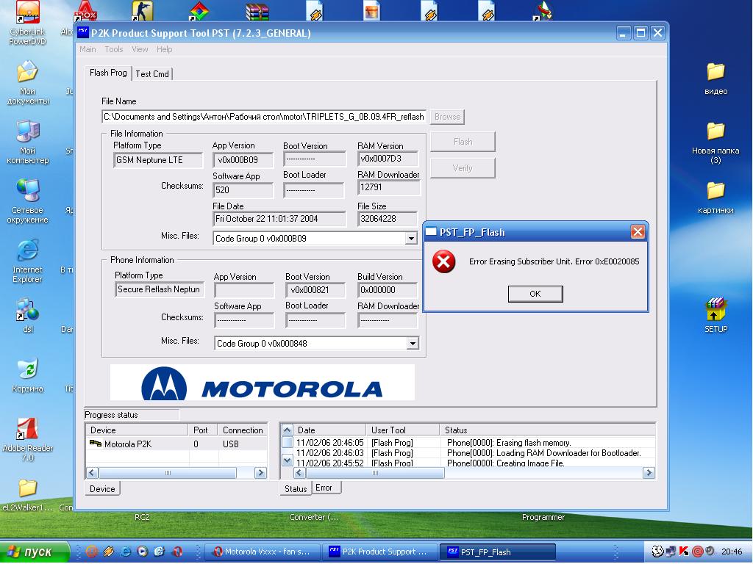Screen dimensions: 753x564
Task: Click the red error icon in PST_FP_Flash dialog
Action: [x=443, y=262]
